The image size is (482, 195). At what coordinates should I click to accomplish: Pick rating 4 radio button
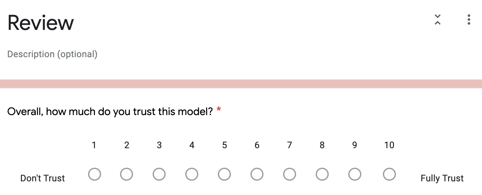[192, 174]
